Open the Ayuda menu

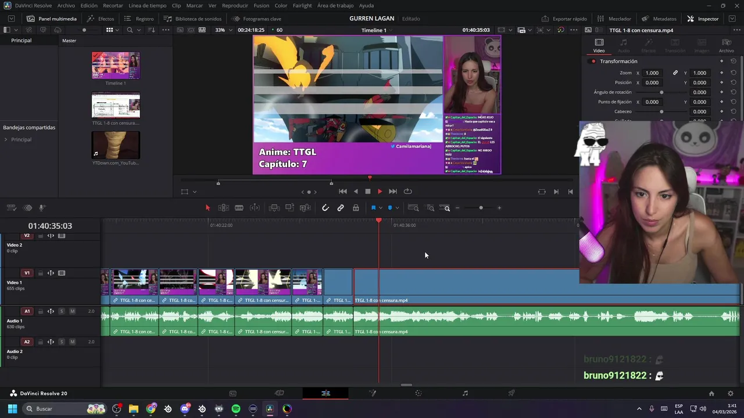(366, 5)
